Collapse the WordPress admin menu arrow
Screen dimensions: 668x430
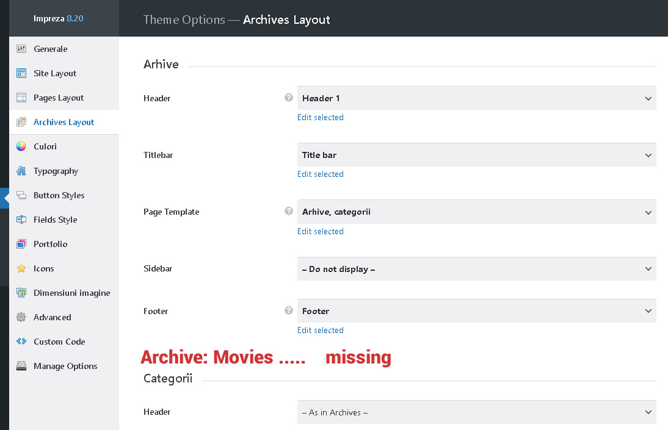tap(5, 198)
